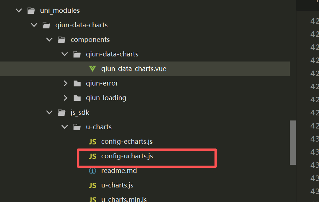
Task: Click the JS icon of u-charts.min.js
Action: pyautogui.click(x=92, y=199)
